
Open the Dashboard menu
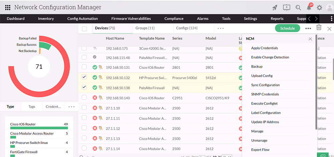click(16, 18)
